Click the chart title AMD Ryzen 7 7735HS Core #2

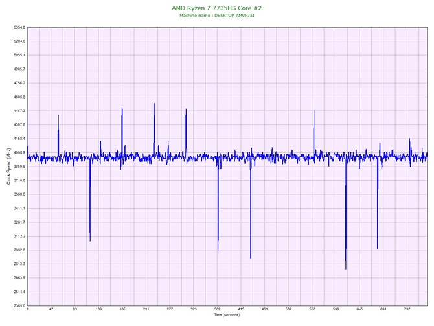coord(217,8)
